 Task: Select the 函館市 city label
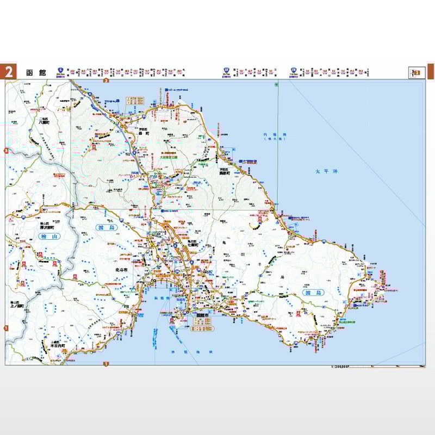(203, 315)
